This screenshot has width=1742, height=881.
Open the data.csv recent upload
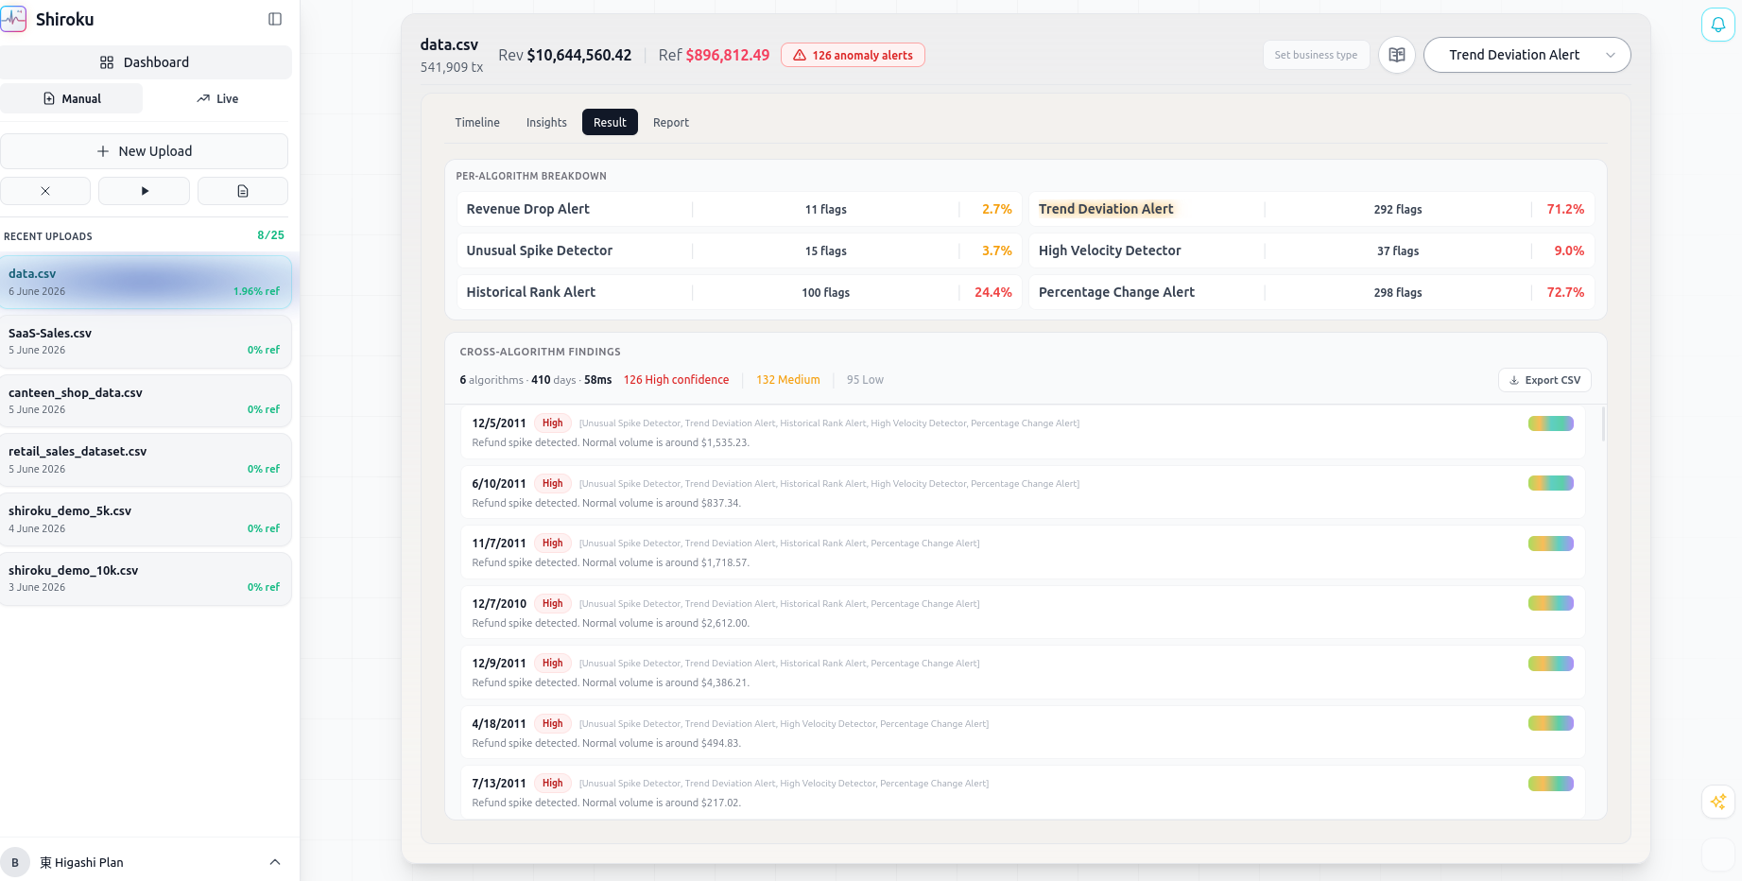pyautogui.click(x=145, y=282)
